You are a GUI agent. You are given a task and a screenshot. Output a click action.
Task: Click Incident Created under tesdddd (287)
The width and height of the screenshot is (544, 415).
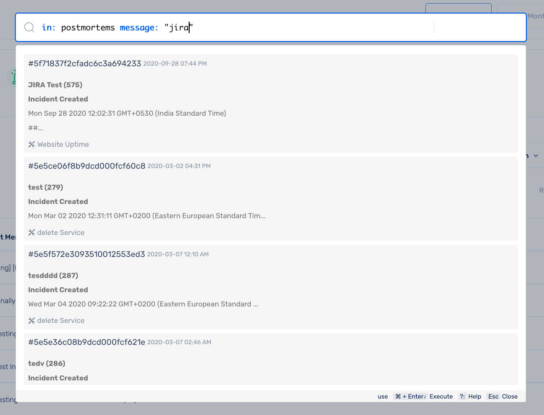(58, 290)
